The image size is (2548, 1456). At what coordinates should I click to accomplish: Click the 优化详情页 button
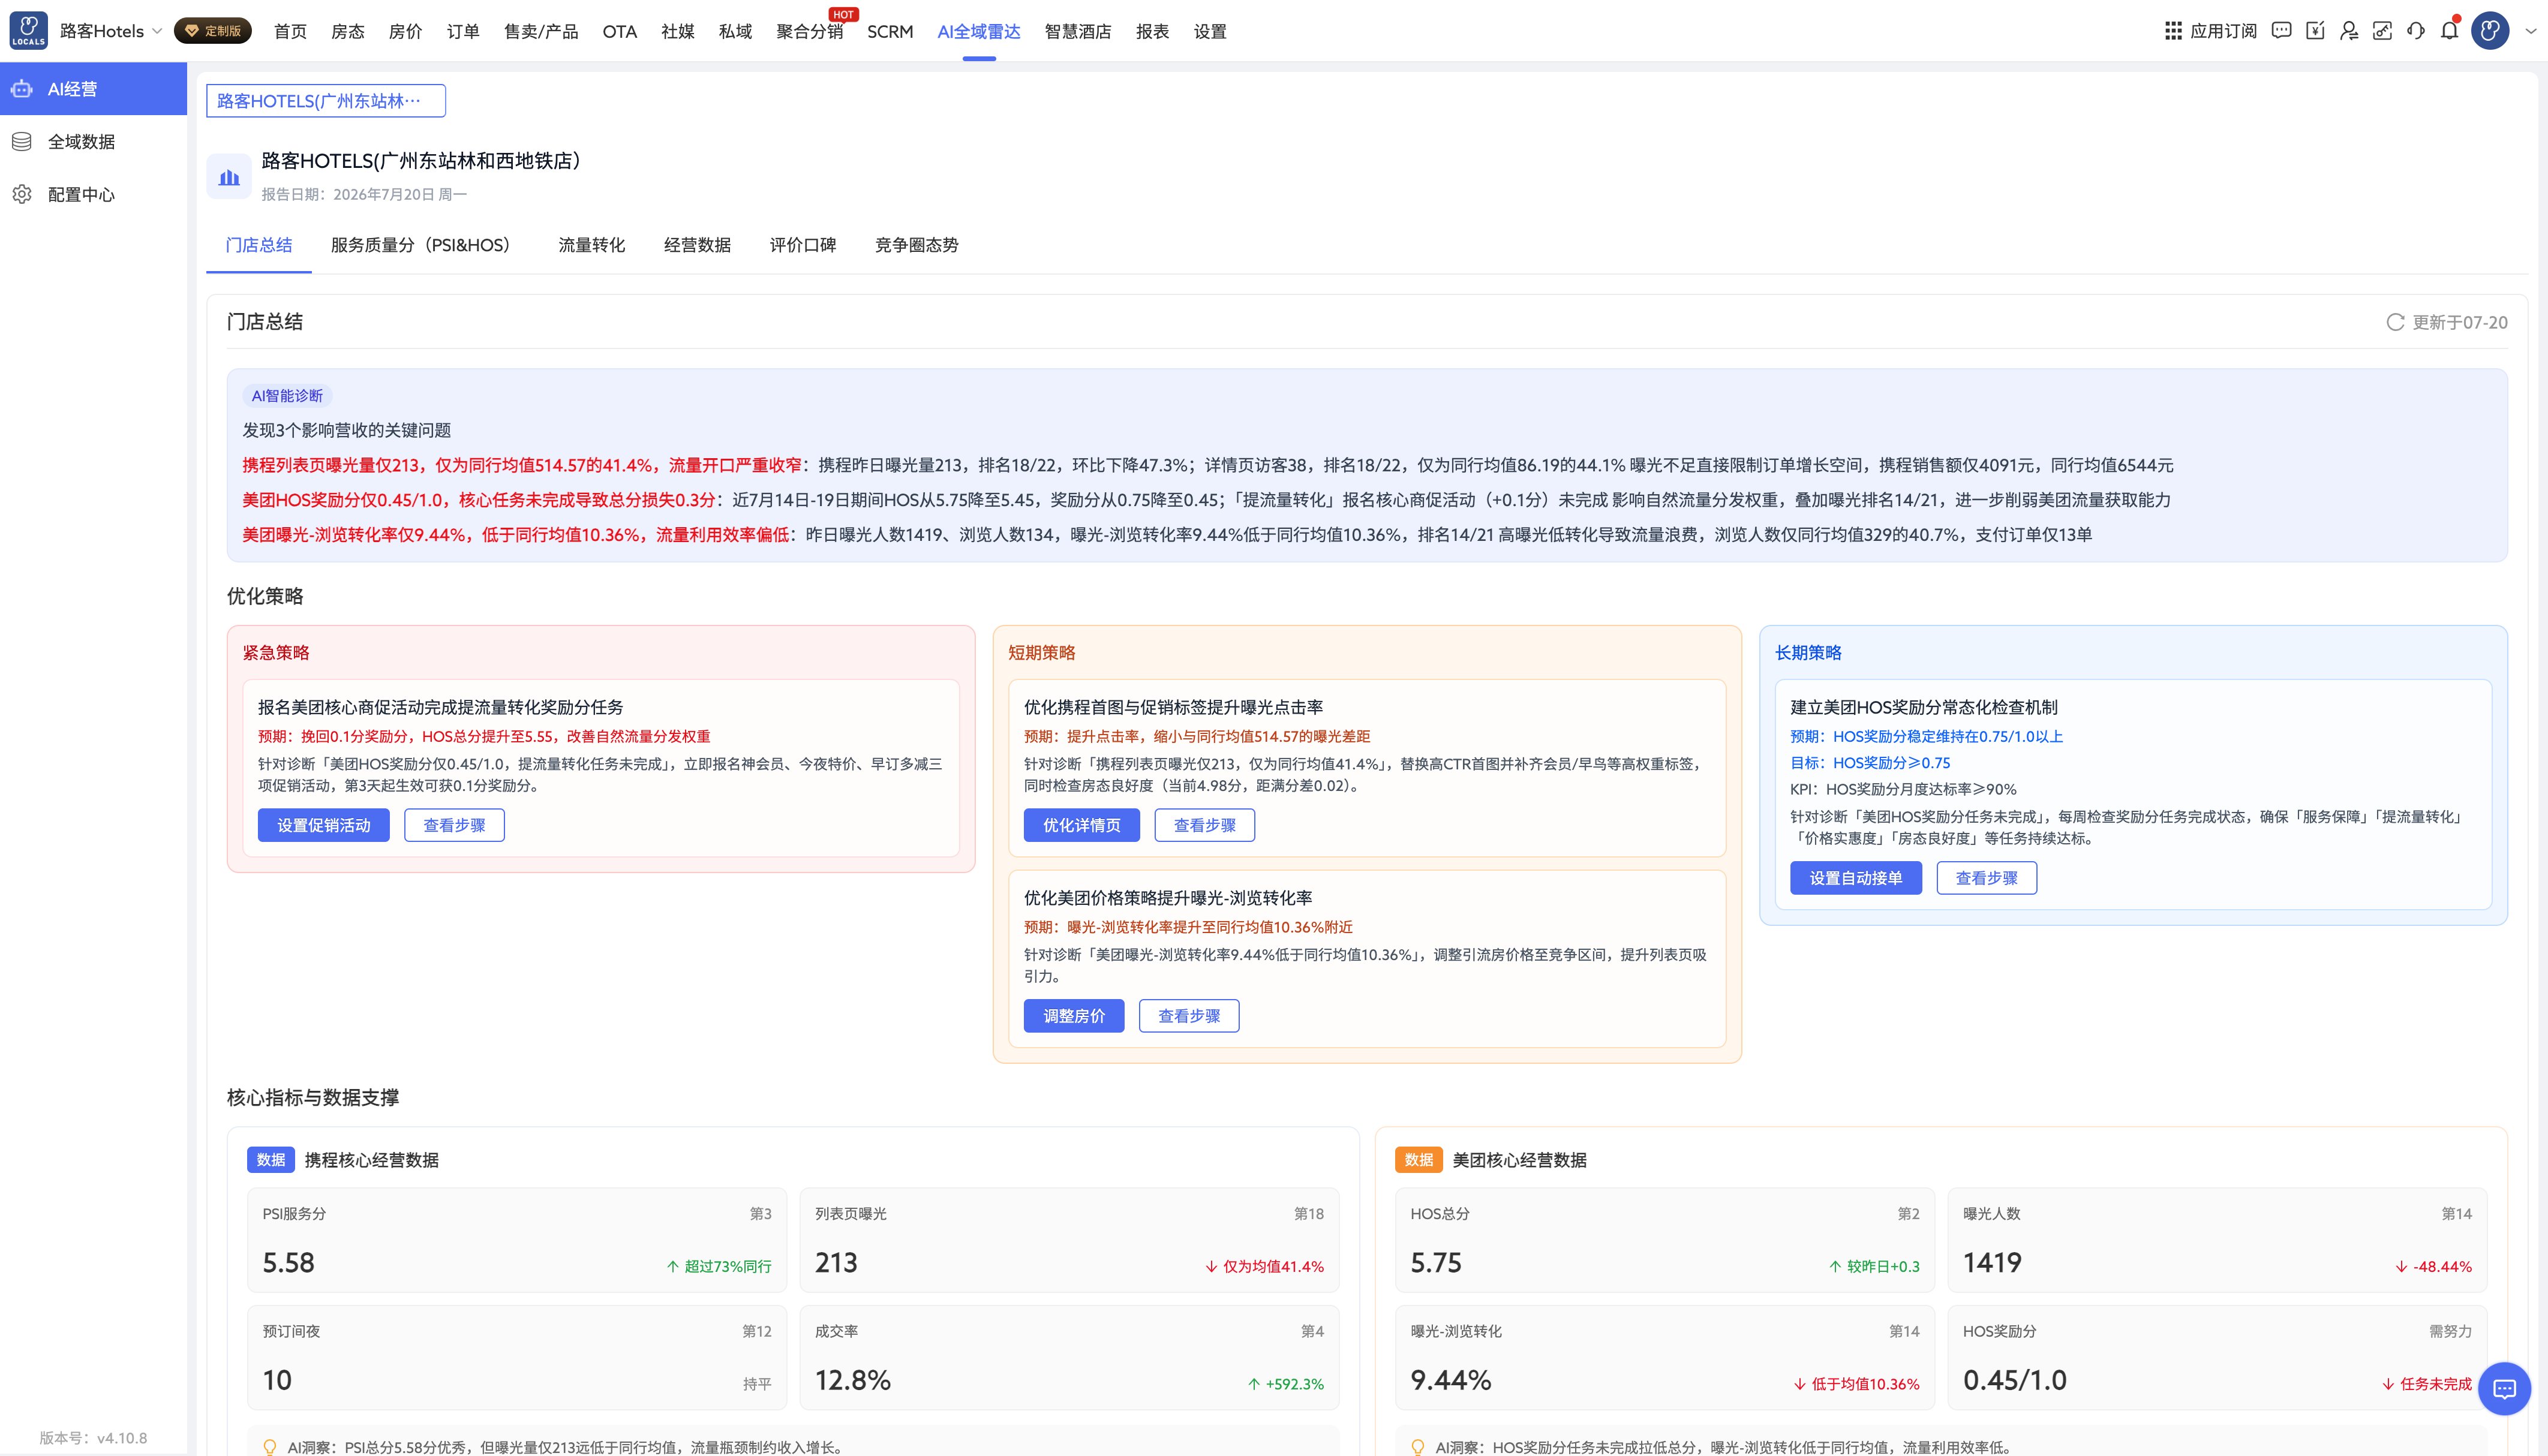tap(1082, 825)
